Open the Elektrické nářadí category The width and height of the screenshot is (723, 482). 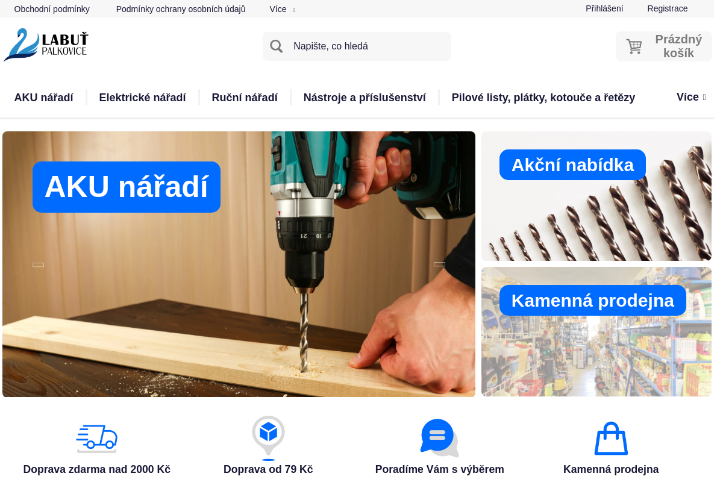pos(143,98)
